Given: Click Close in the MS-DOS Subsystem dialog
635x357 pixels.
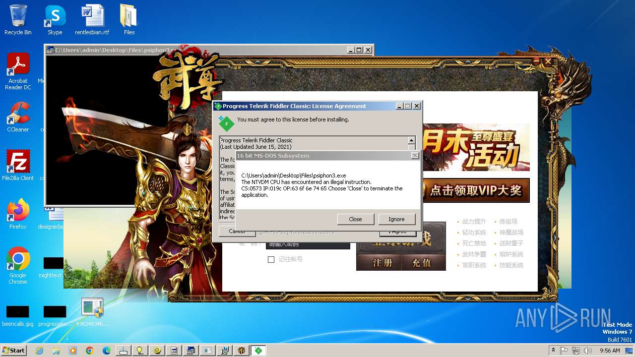Looking at the screenshot, I should 355,219.
